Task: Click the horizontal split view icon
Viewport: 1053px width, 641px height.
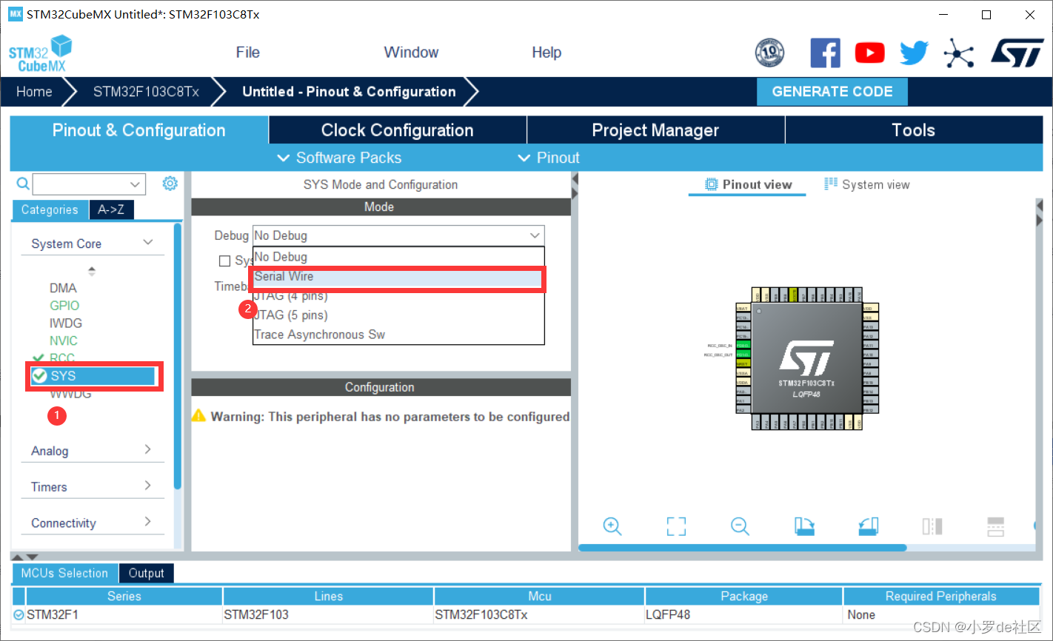Action: click(996, 526)
